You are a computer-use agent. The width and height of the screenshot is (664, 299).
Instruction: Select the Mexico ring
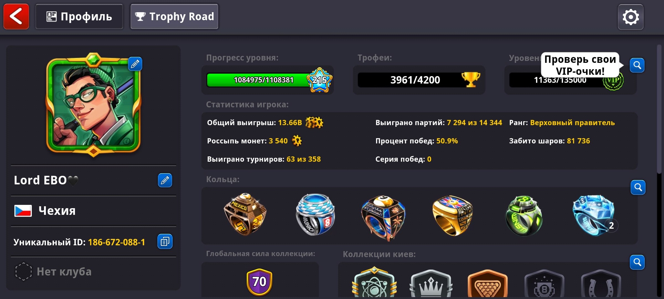point(245,214)
